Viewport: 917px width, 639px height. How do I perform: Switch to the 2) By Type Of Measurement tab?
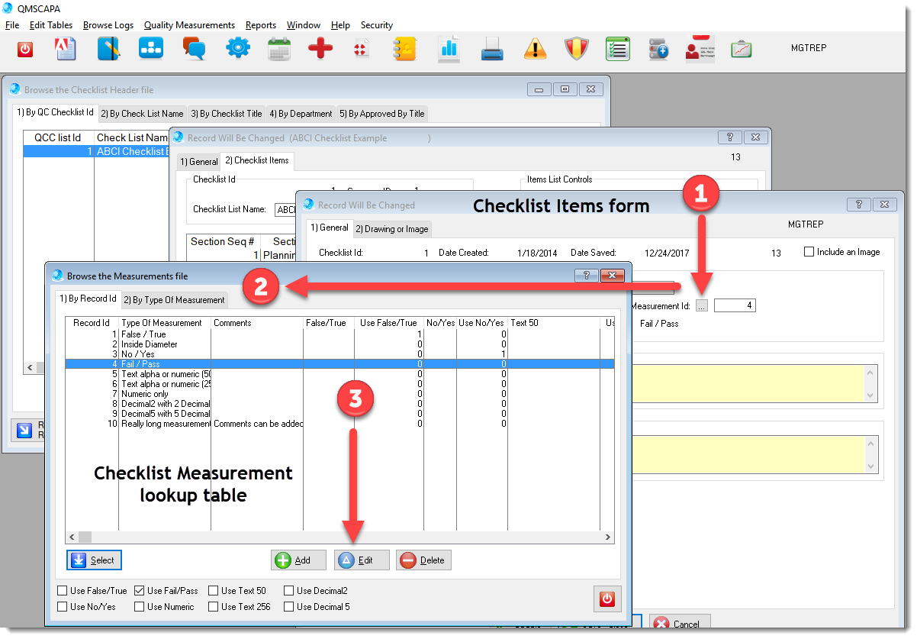coord(174,299)
